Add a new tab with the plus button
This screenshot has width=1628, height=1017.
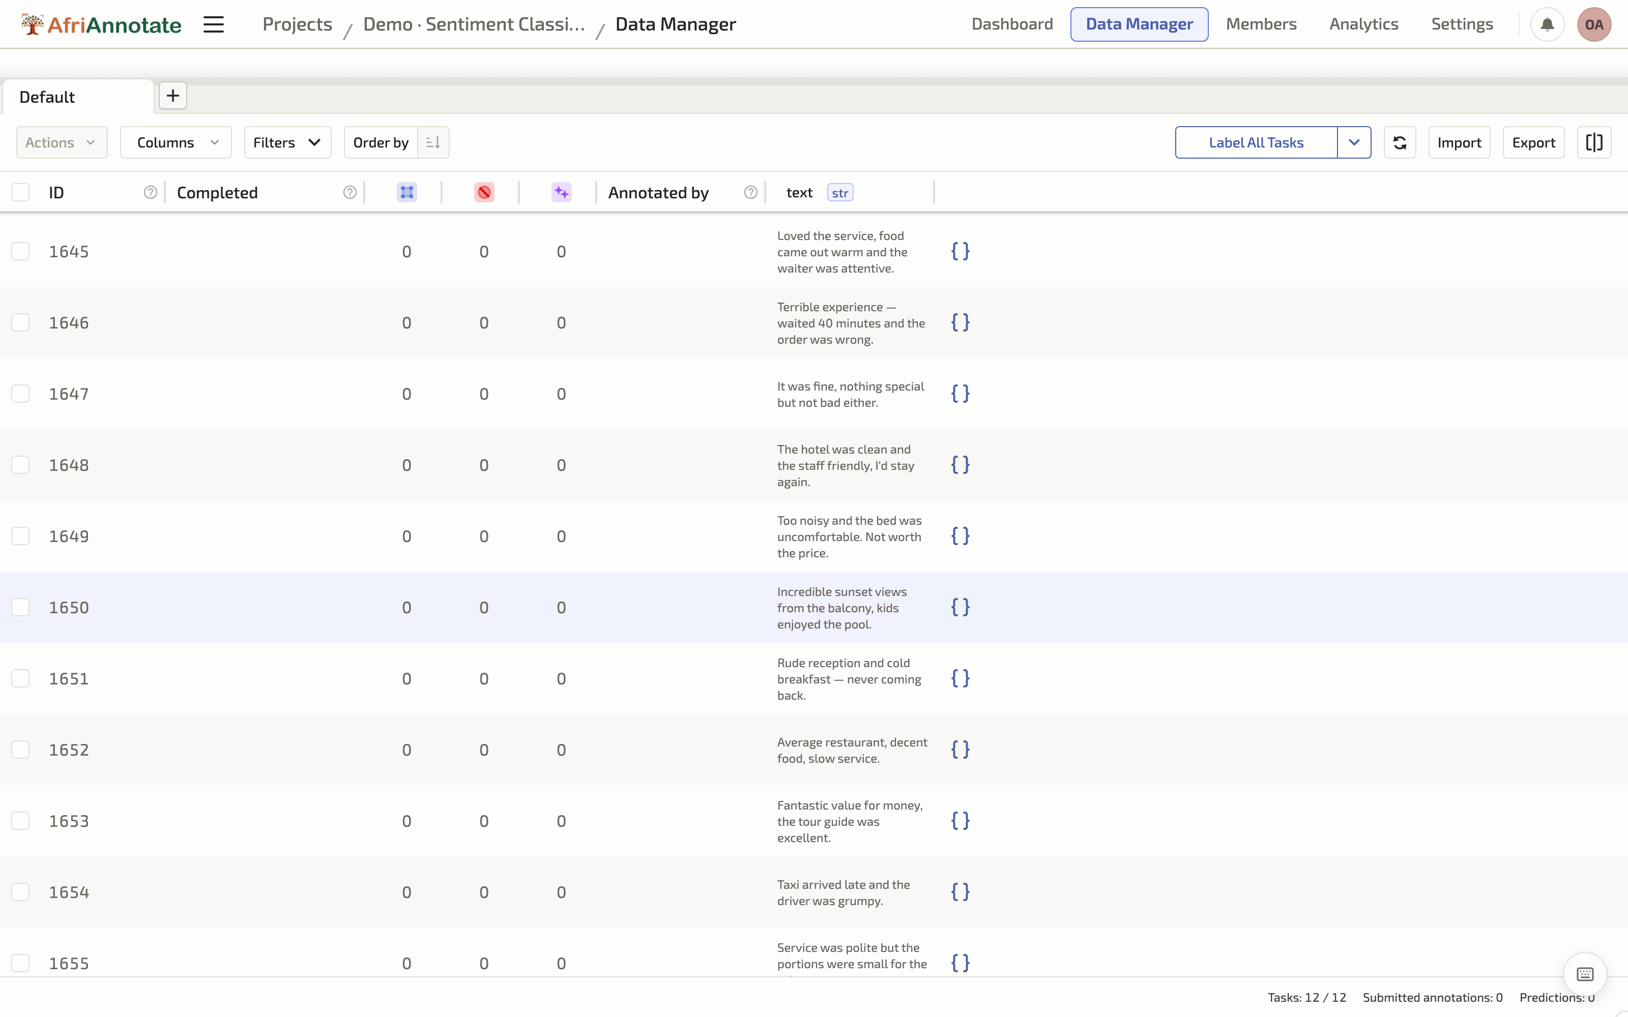pyautogui.click(x=173, y=96)
